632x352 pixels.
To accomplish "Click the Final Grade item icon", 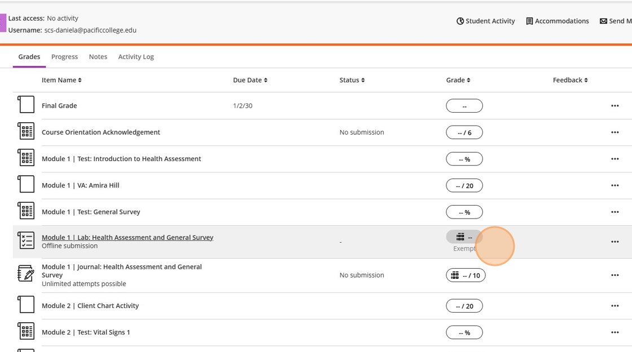I will 26,105.
